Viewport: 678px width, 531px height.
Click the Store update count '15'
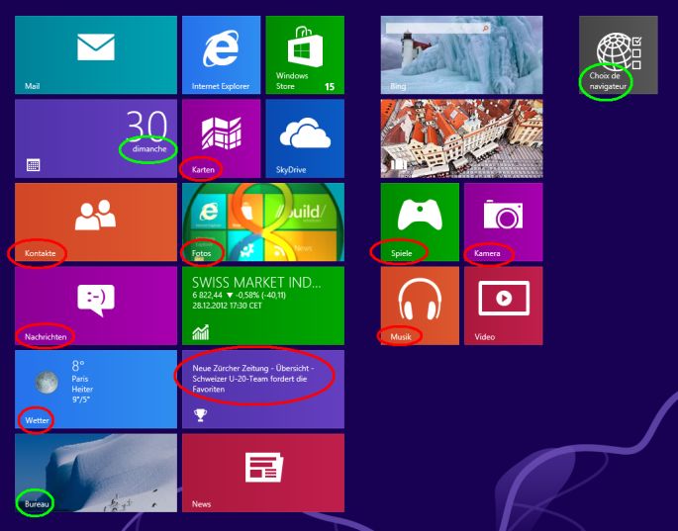(330, 86)
